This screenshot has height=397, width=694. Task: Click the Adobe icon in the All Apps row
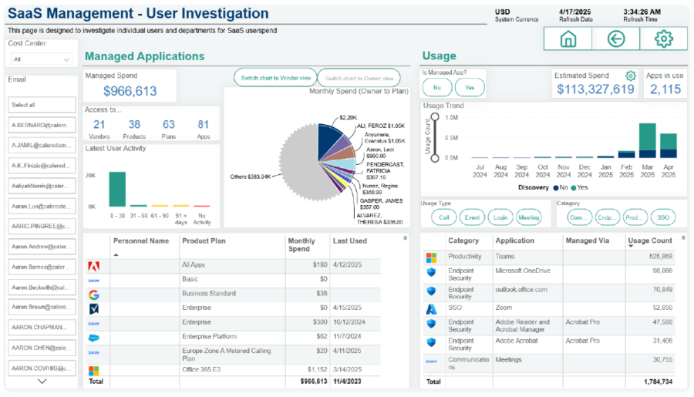point(94,266)
